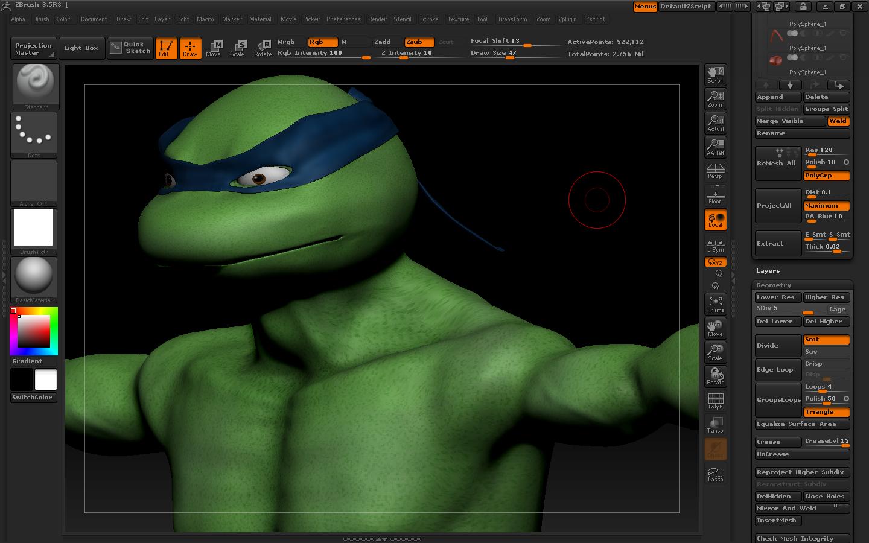Screen dimensions: 869x543
Task: Click DefaultZScript button
Action: click(x=686, y=7)
